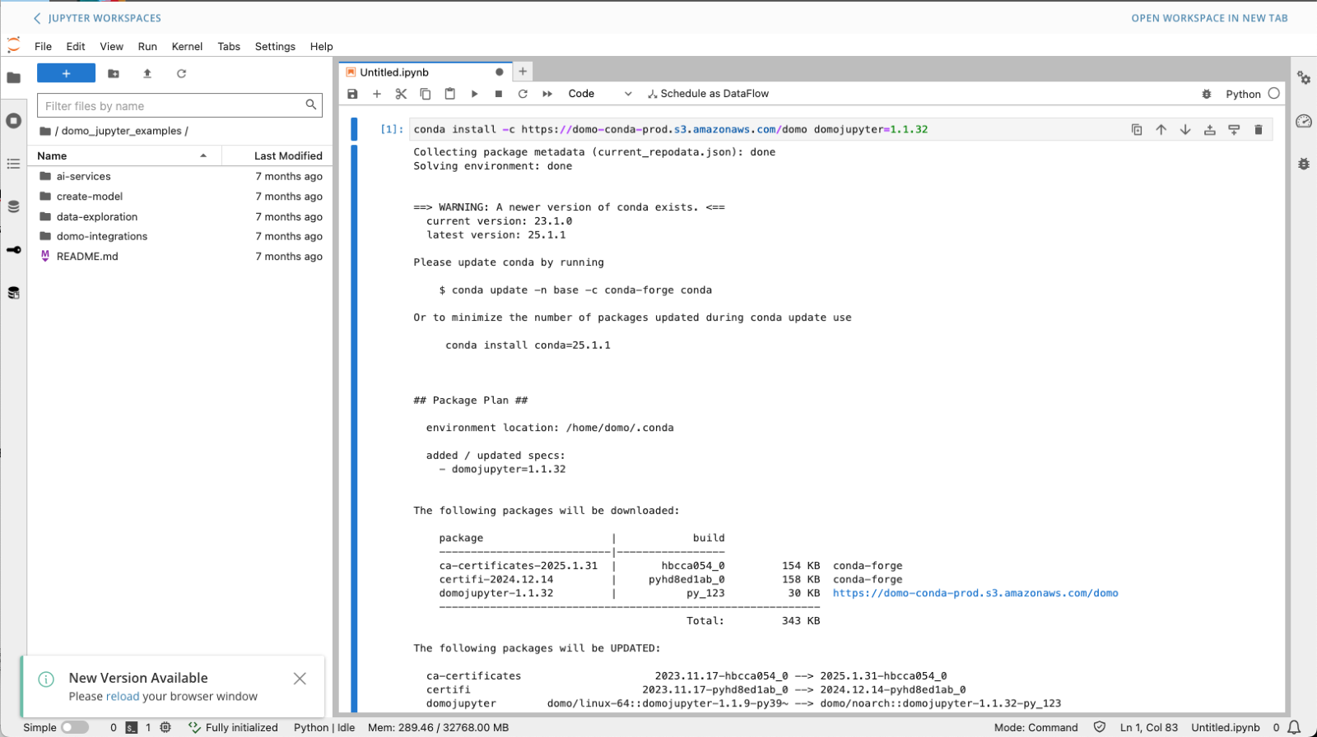
Task: Click the blue new launcher button
Action: (x=66, y=73)
